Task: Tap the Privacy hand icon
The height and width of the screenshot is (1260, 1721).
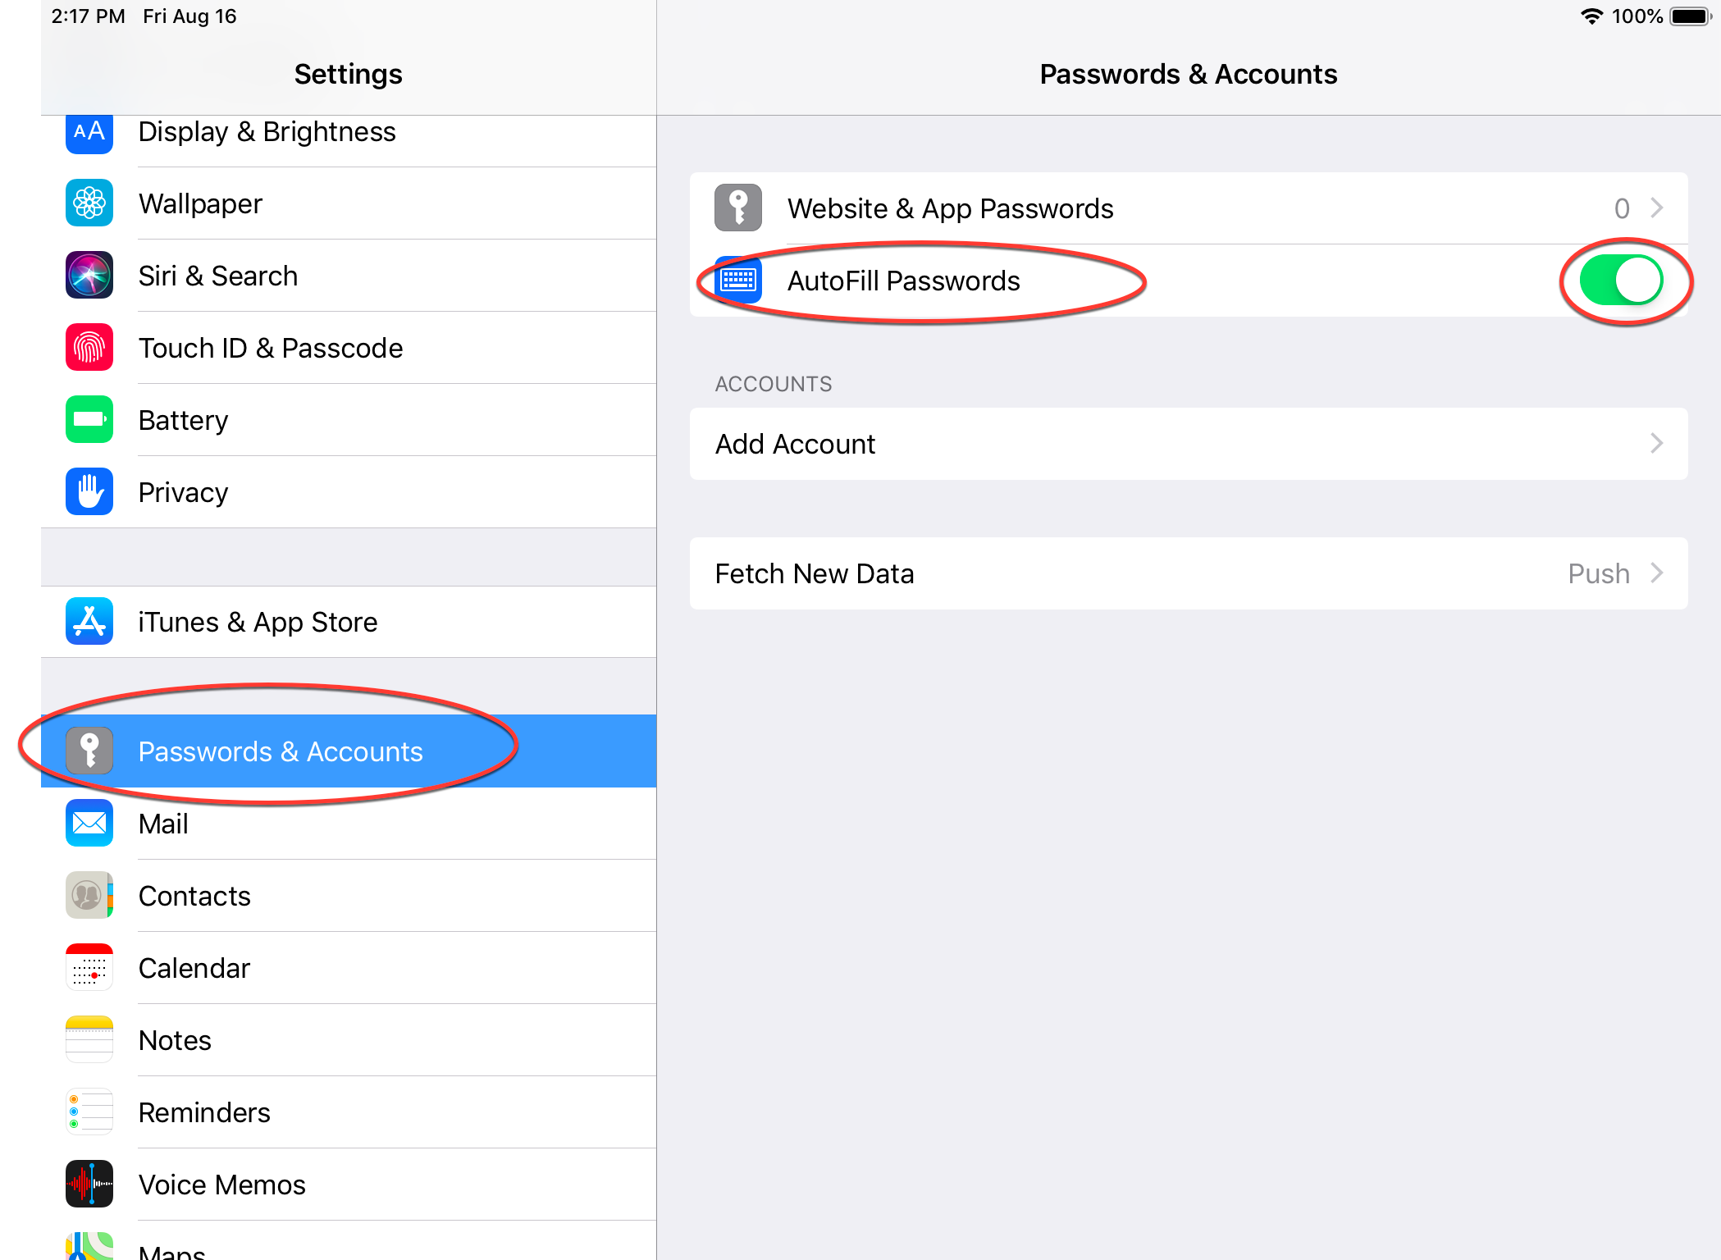Action: 89,492
